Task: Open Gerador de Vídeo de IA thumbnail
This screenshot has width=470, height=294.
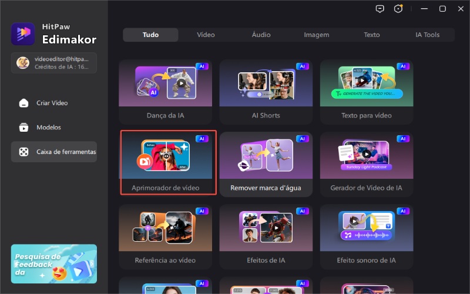Action: (367, 156)
